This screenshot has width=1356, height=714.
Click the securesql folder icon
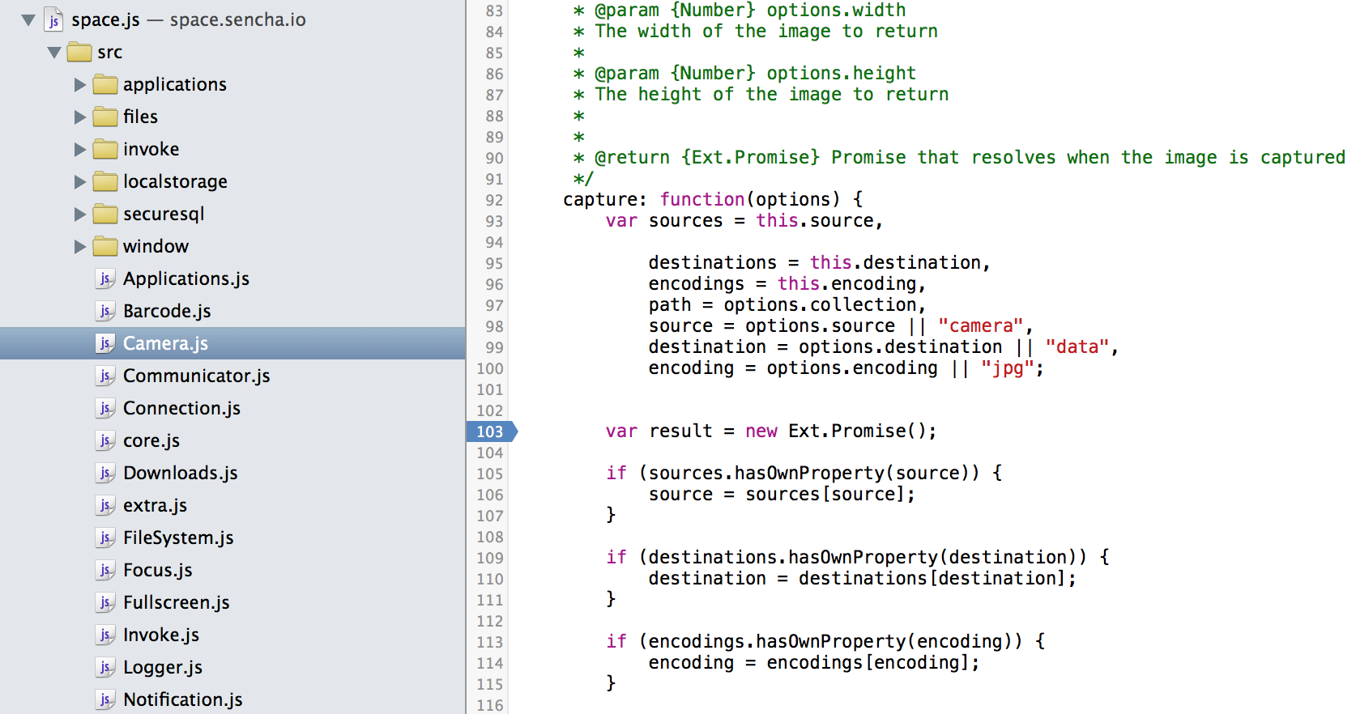[105, 214]
